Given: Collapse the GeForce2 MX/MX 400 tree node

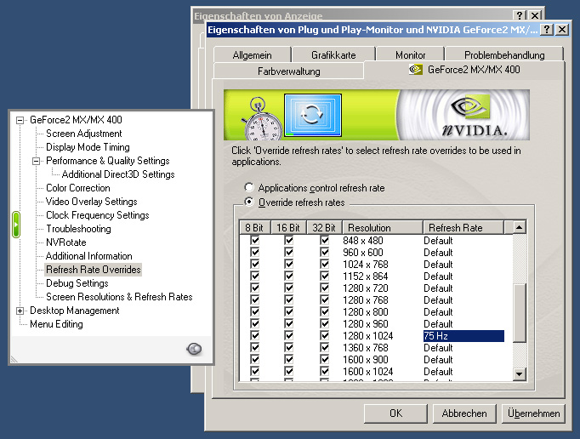Looking at the screenshot, I should (20, 120).
